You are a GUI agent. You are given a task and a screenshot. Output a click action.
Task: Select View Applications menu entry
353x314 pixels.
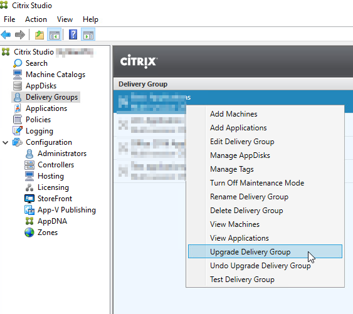pos(265,238)
